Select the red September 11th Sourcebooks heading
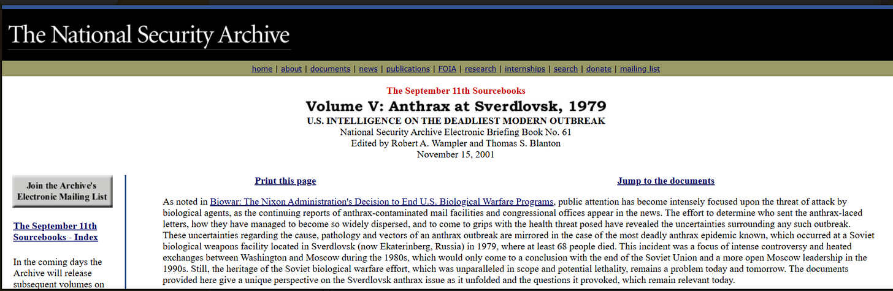Viewport: 893px width, 291px height. 456,91
